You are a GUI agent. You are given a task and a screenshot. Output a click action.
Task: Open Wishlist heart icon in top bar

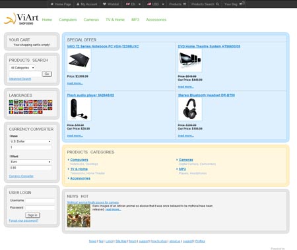104,4
